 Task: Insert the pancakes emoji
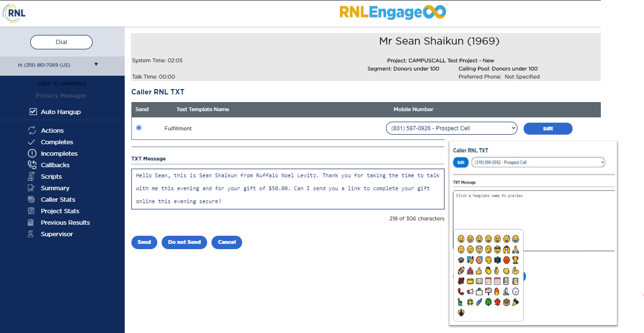tap(506, 302)
